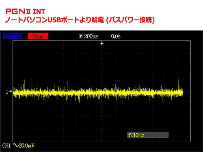Click the trigger position arrow marker

click(x=101, y=43)
